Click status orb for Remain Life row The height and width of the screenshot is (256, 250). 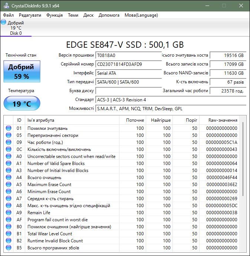coord(9,213)
